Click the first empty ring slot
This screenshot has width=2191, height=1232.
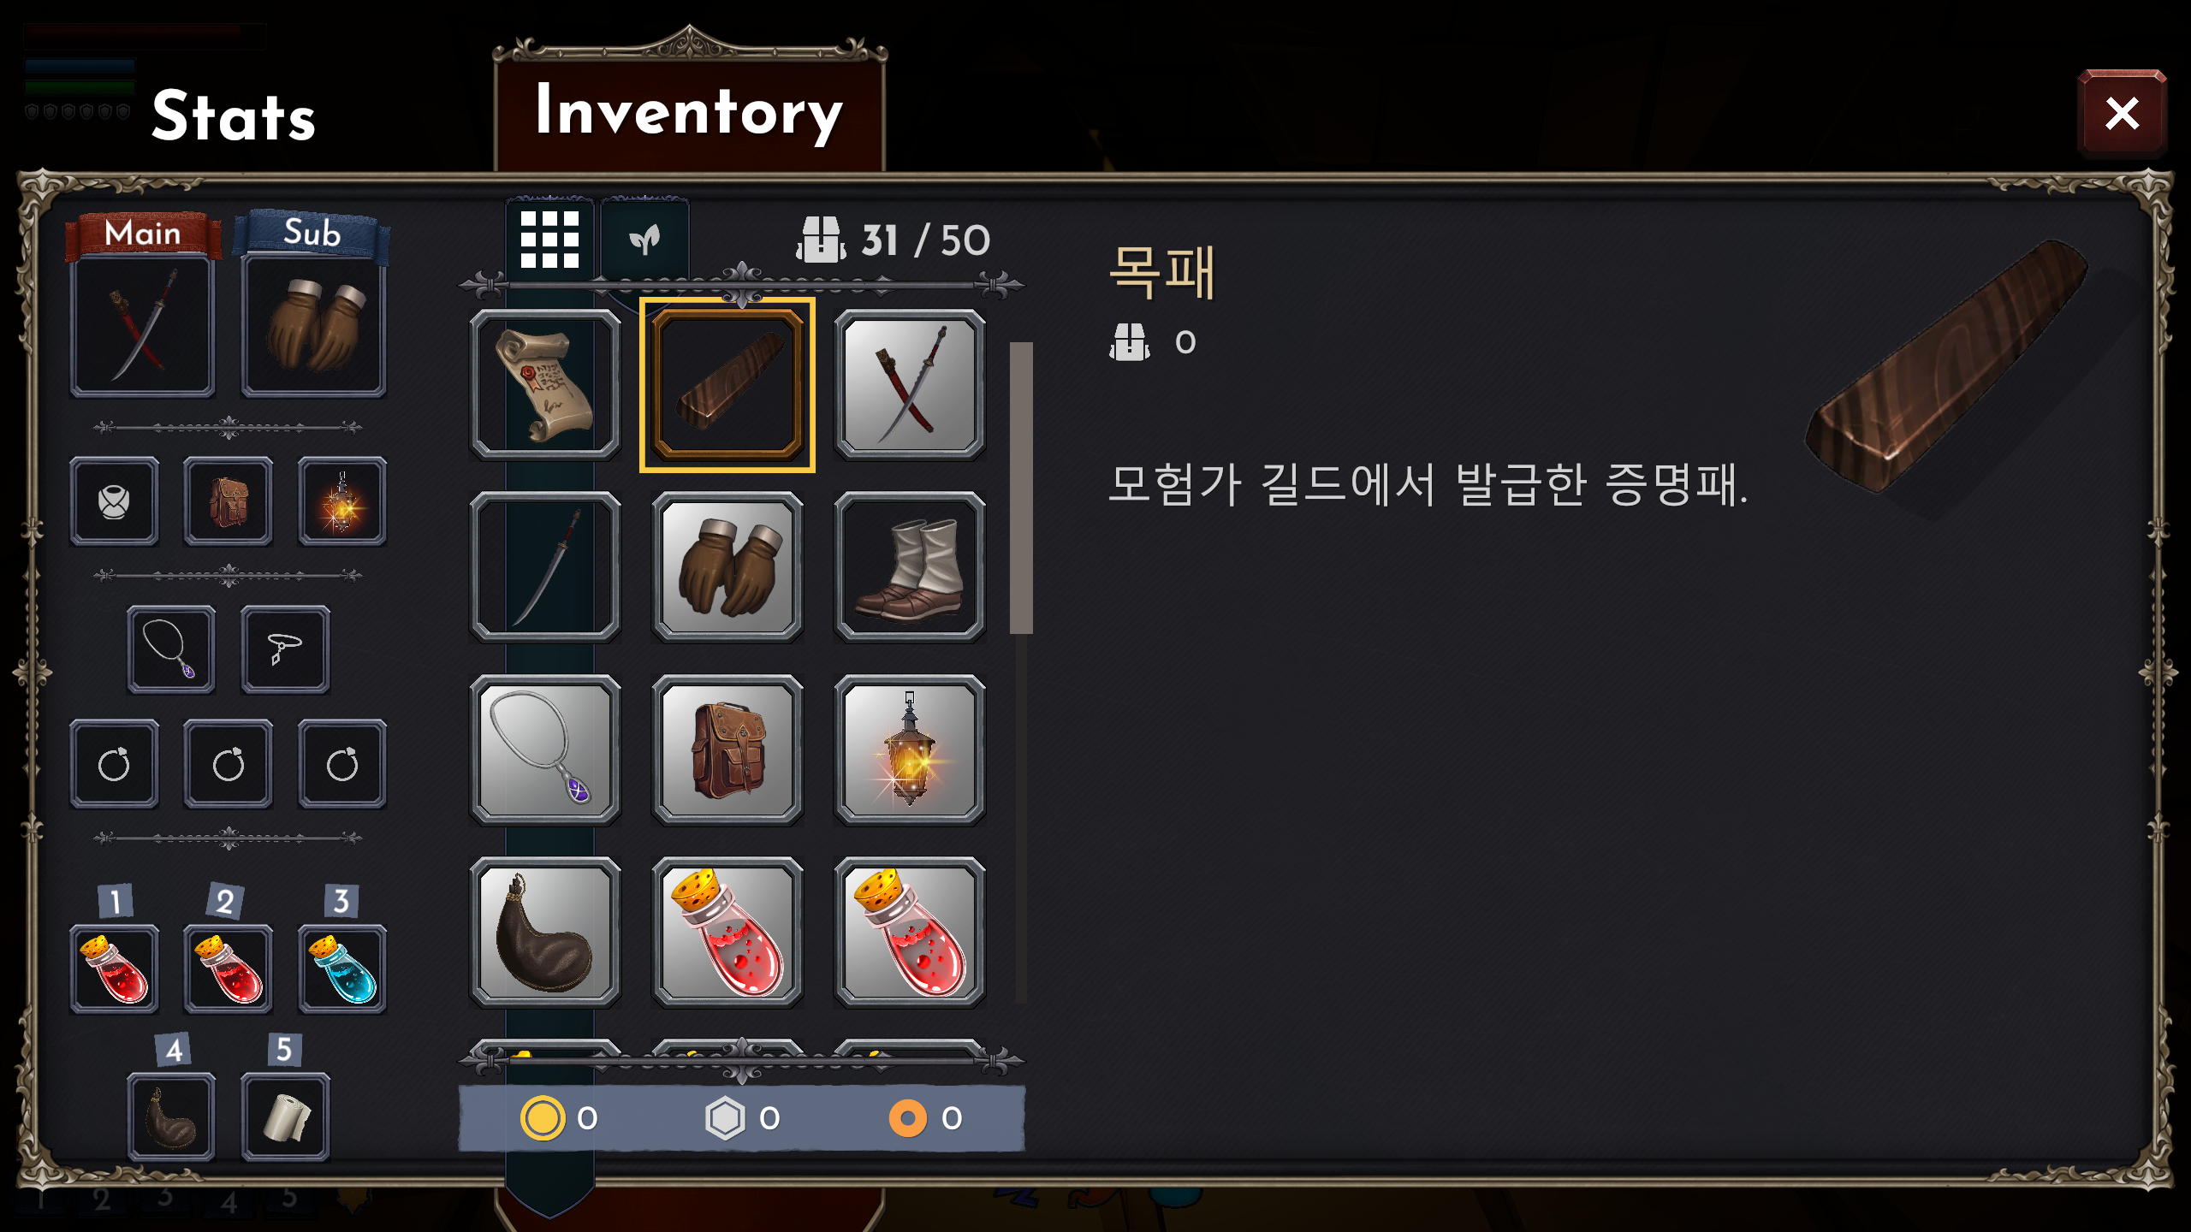pos(114,764)
